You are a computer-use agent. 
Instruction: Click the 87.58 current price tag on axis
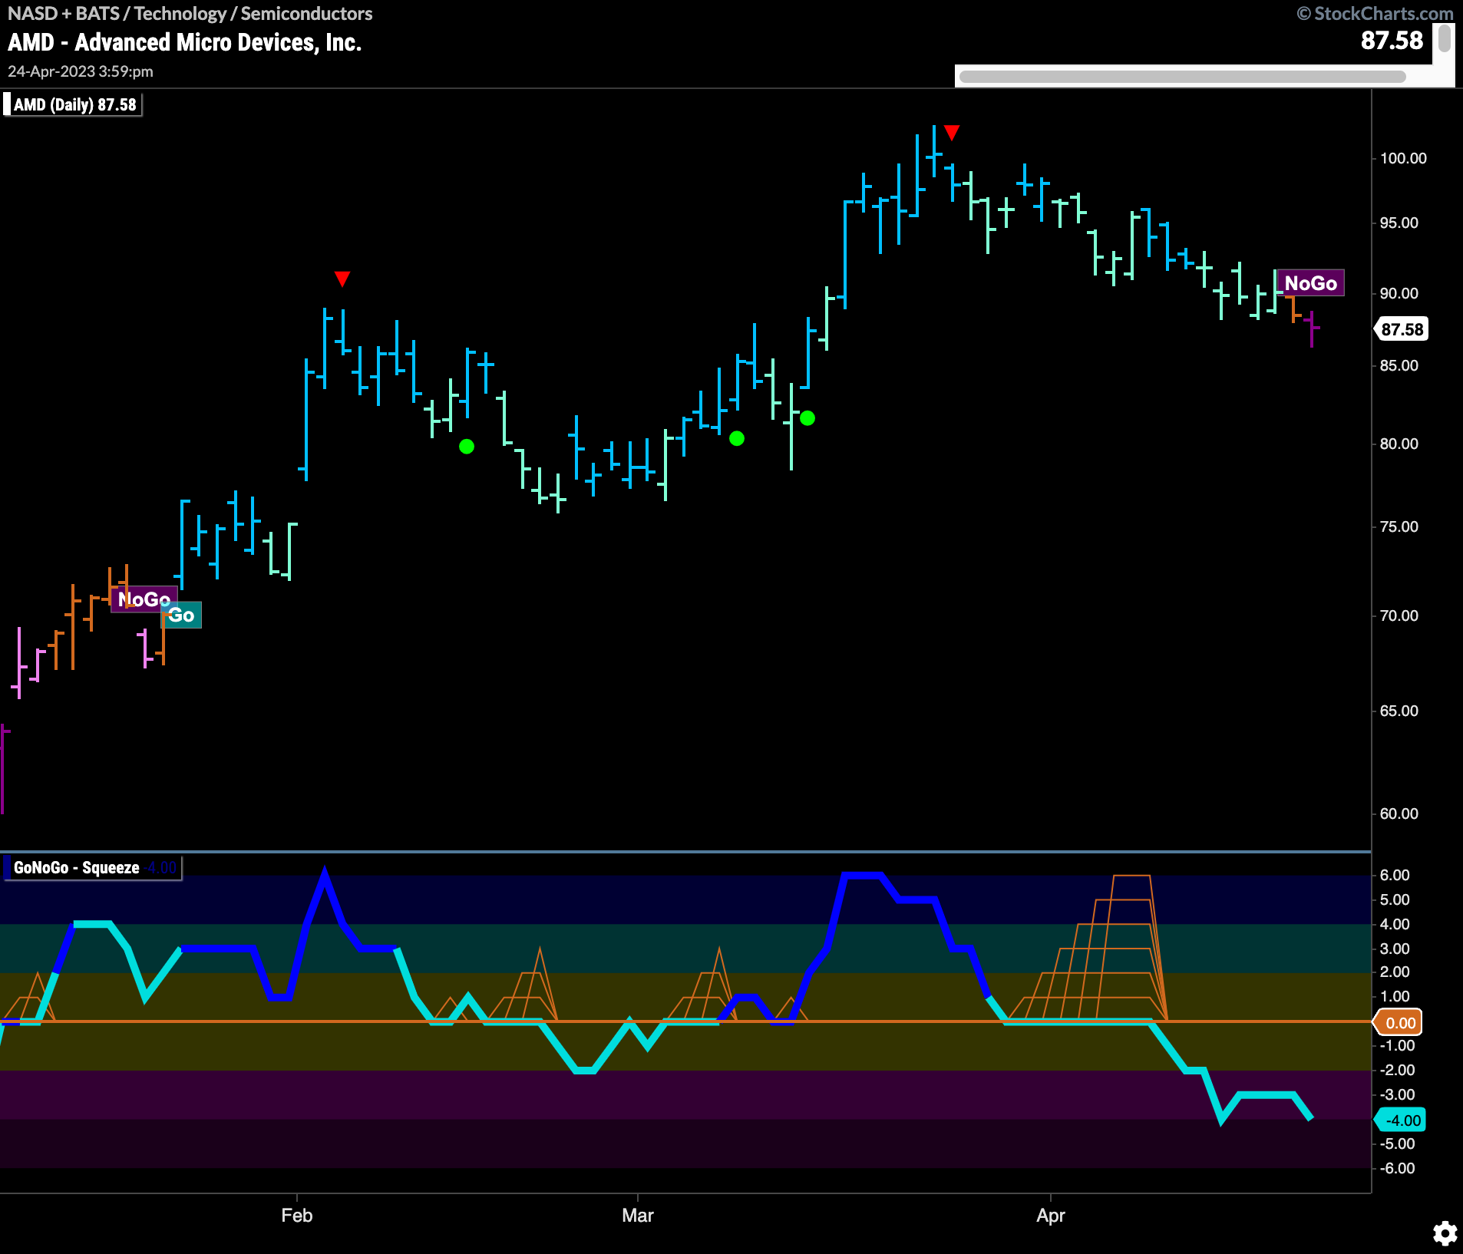tap(1402, 329)
